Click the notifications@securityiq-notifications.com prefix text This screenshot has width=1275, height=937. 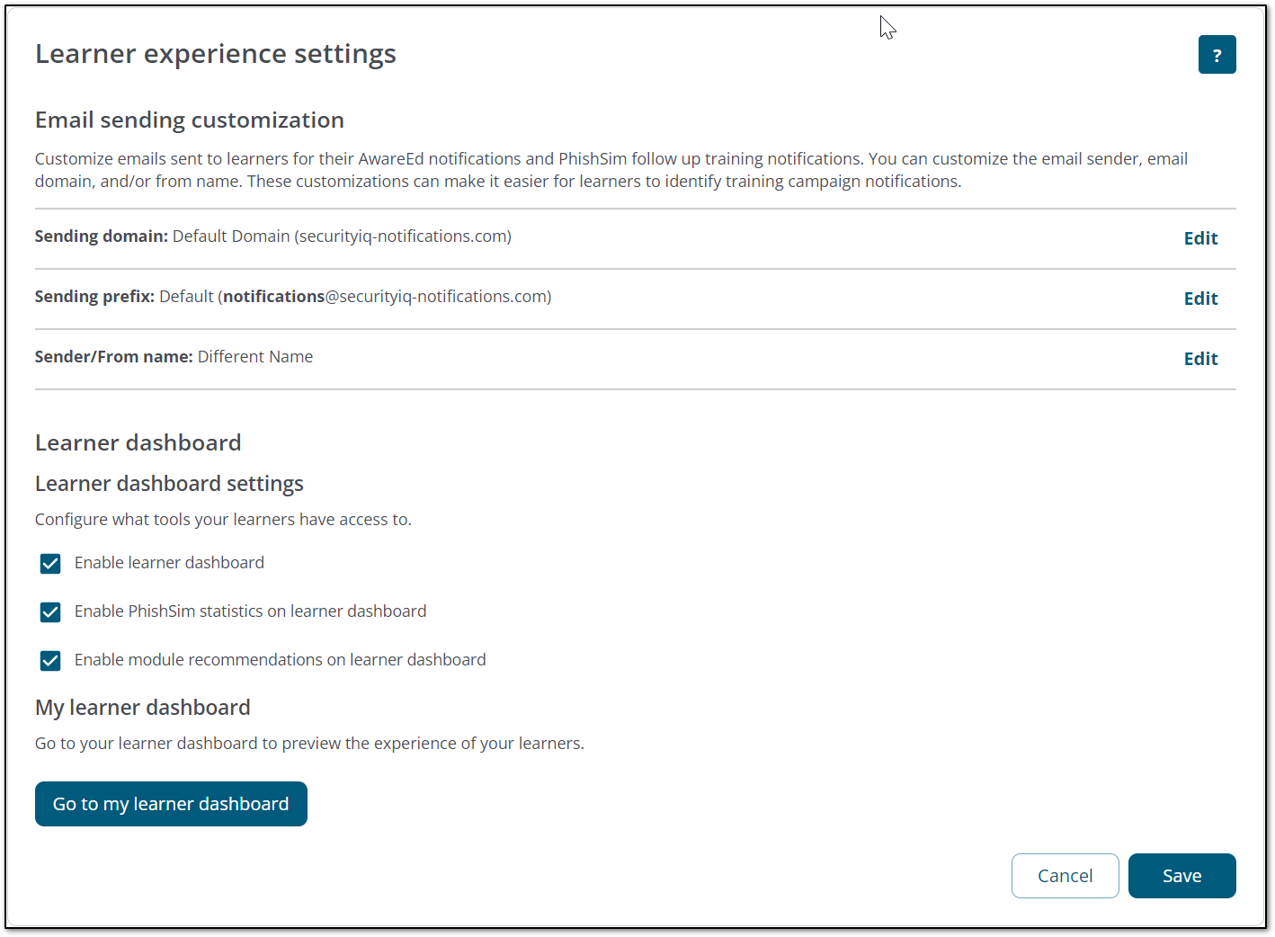pos(387,297)
